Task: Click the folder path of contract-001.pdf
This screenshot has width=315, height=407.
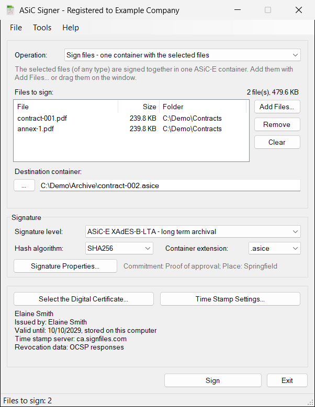Action: coord(192,119)
